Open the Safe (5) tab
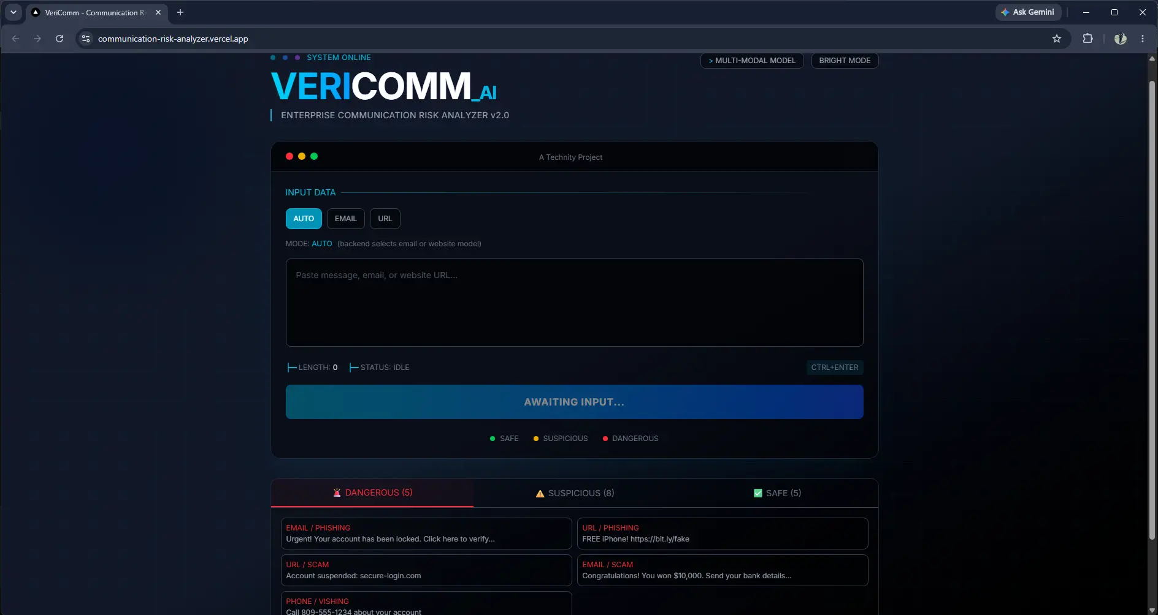This screenshot has width=1158, height=615. tap(777, 493)
